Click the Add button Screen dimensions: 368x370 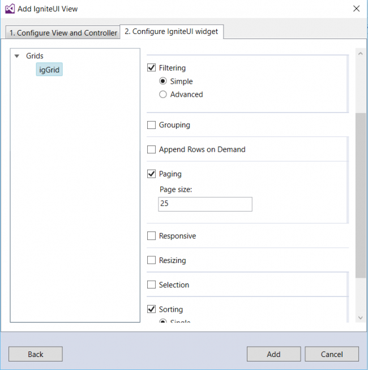274,354
